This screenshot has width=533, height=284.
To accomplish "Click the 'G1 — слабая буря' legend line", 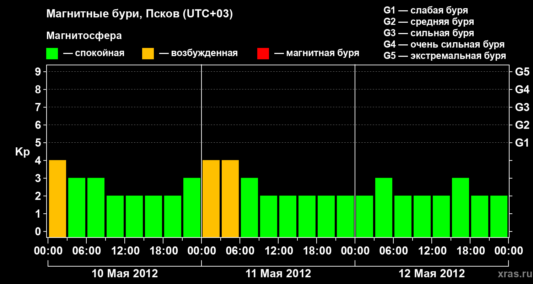I will click(x=426, y=10).
